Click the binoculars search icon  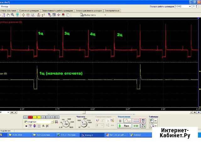click(x=33, y=15)
